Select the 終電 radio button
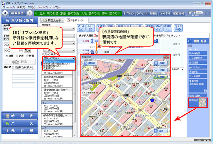The image size is (213, 144). [27, 56]
